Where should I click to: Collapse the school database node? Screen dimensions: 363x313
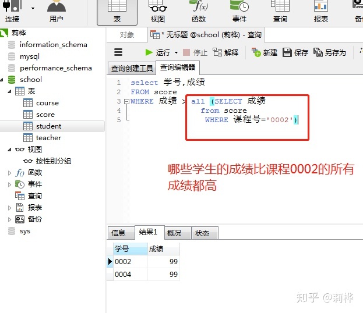pyautogui.click(x=2, y=80)
